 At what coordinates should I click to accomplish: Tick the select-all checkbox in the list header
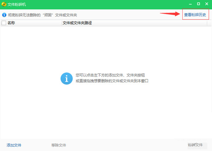(x=4, y=23)
